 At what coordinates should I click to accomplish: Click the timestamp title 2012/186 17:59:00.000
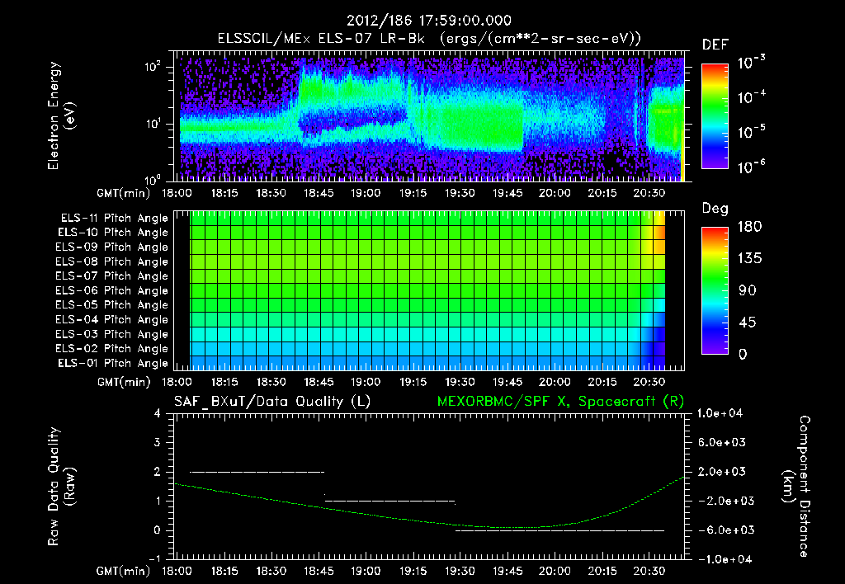(429, 21)
